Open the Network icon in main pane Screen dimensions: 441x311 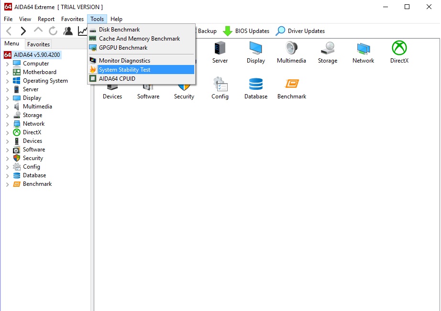(x=364, y=53)
